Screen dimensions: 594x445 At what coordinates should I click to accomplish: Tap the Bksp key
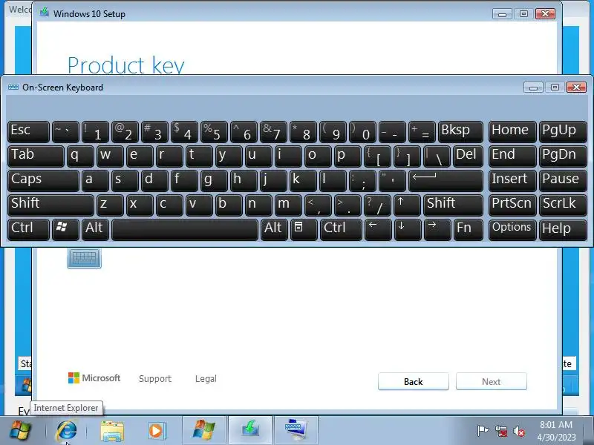coord(460,131)
